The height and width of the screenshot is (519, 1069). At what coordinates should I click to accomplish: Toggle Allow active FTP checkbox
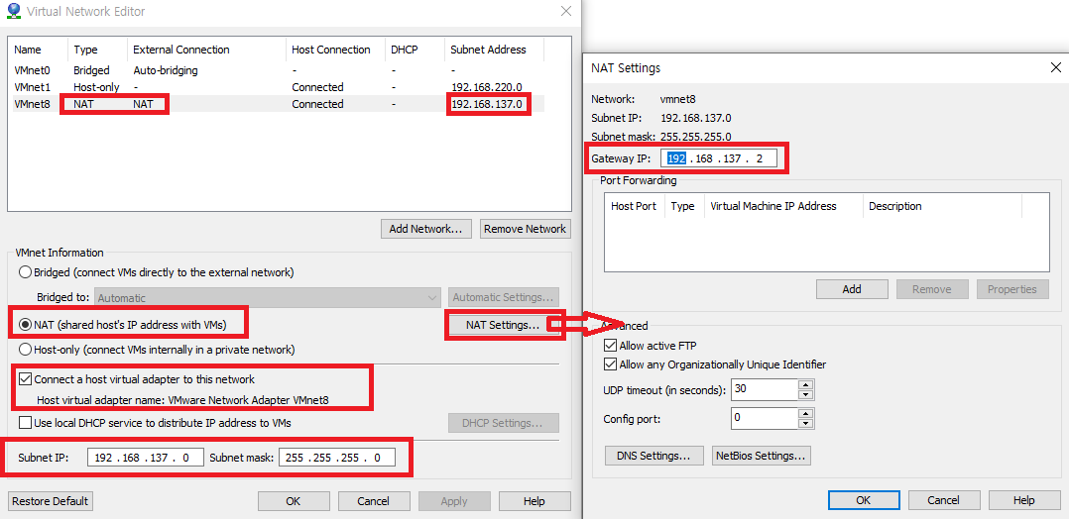(610, 346)
